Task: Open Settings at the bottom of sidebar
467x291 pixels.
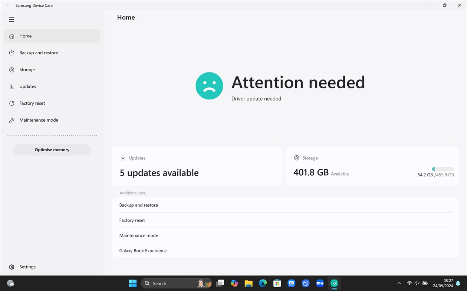Action: click(x=27, y=267)
